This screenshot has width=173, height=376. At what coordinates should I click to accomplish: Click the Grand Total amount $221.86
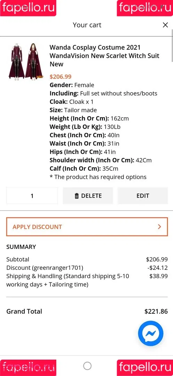click(x=156, y=311)
